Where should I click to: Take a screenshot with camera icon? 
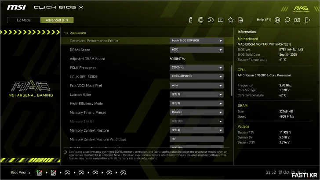click(x=297, y=20)
